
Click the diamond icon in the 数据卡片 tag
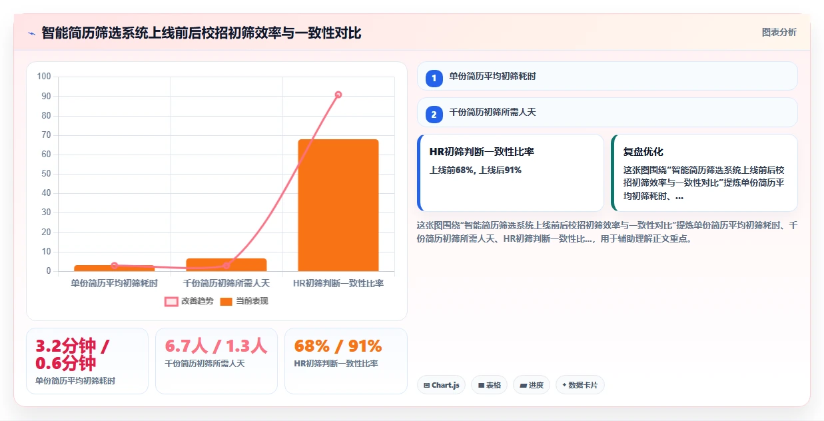(565, 385)
